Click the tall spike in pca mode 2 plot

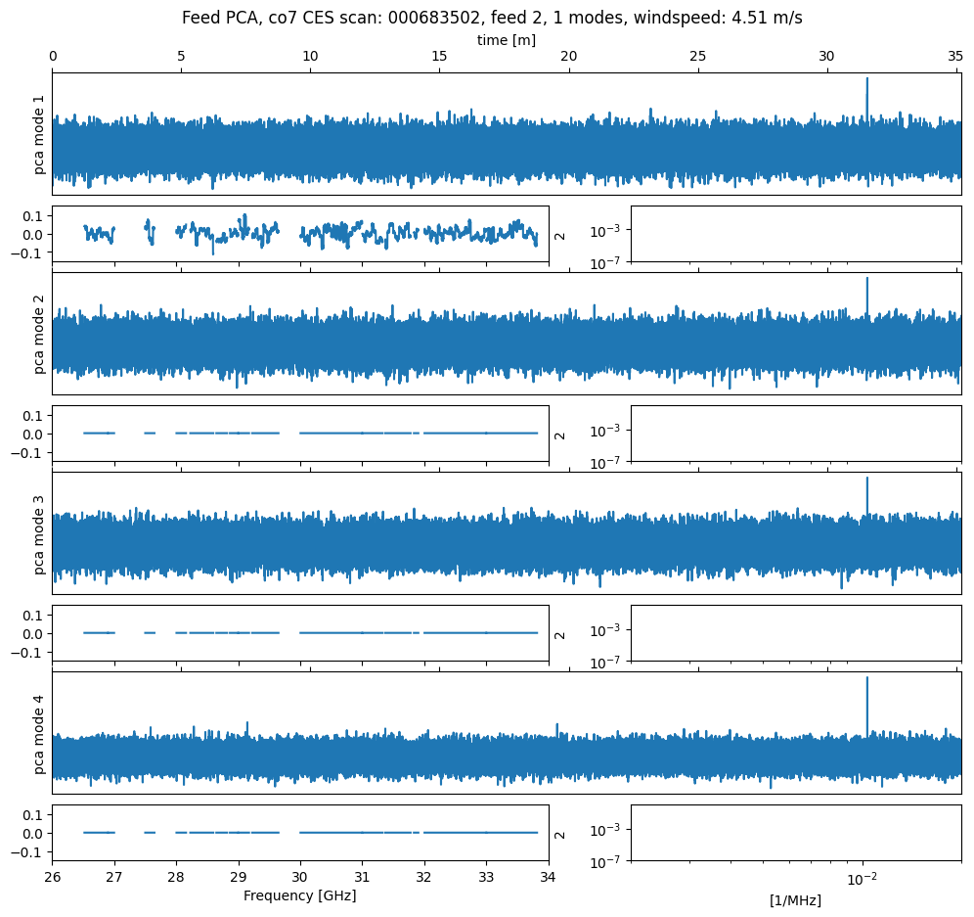click(866, 292)
